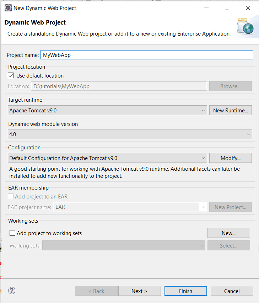Open the Configuration dropdown
Viewport: 259px width, 303px height.
[x=203, y=158]
